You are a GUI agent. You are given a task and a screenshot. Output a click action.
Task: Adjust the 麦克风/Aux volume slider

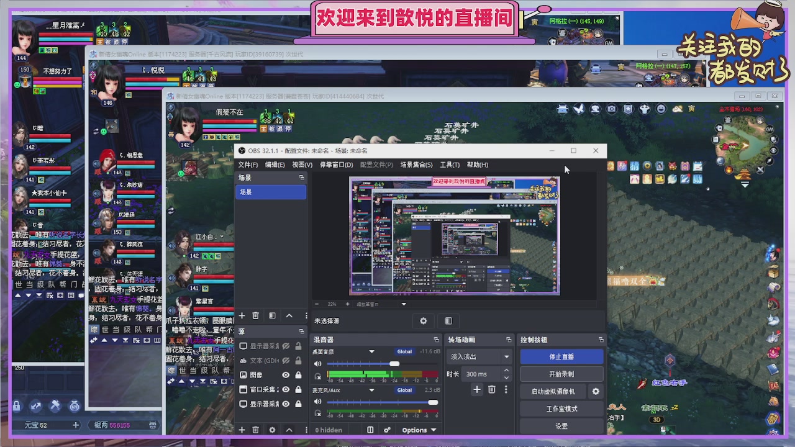tap(383, 402)
